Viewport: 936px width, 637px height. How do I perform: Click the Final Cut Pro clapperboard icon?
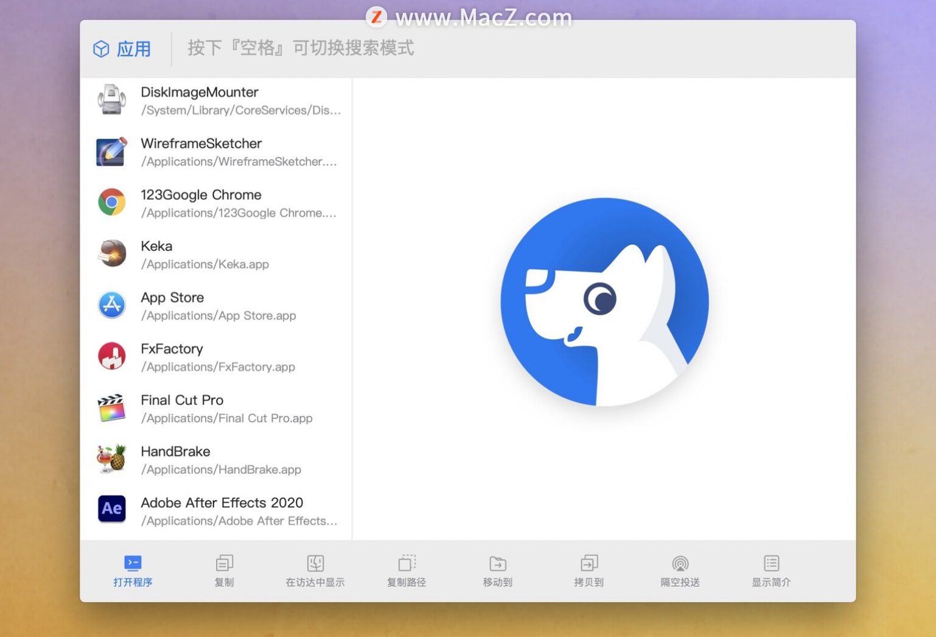coord(111,408)
